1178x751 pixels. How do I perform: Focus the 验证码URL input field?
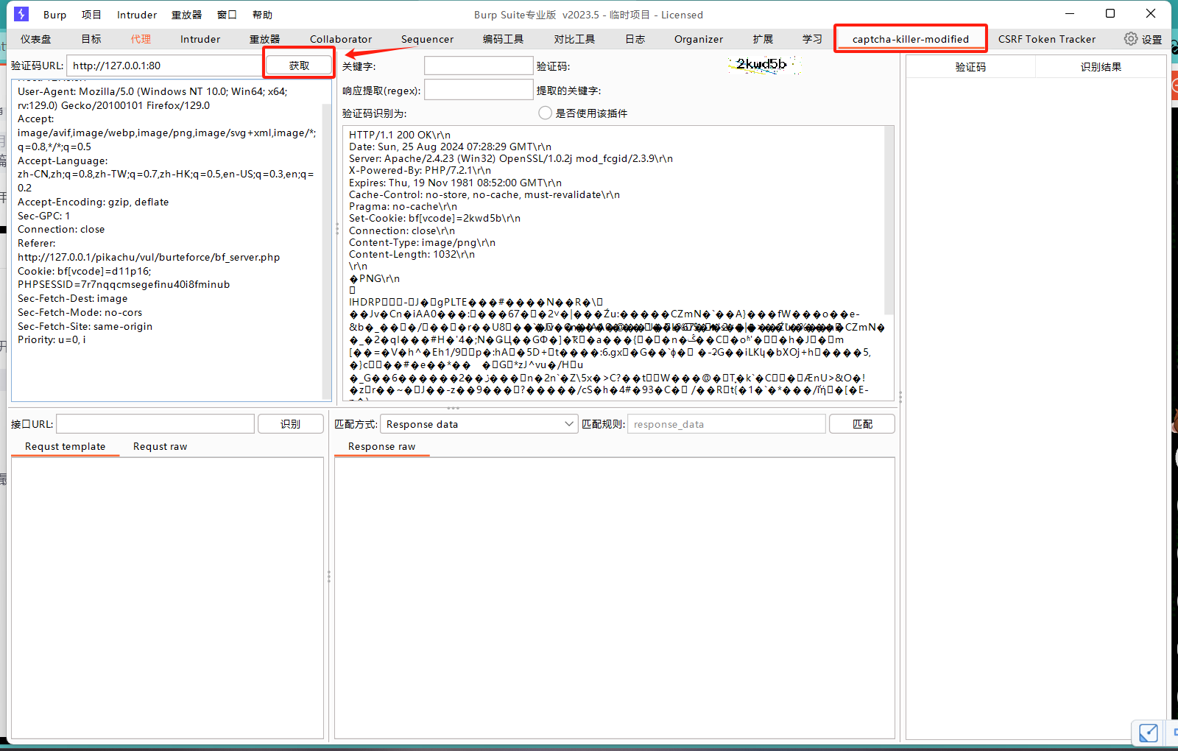click(x=165, y=65)
